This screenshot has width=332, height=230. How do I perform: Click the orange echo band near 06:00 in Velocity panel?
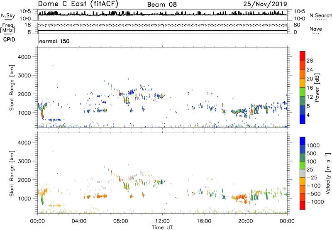click(102, 196)
